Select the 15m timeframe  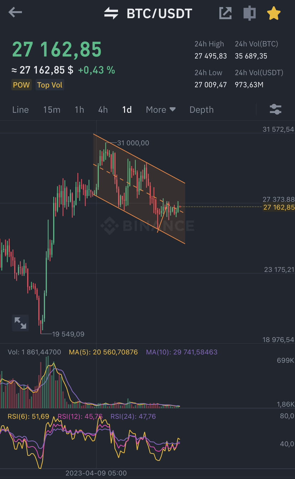pyautogui.click(x=52, y=110)
